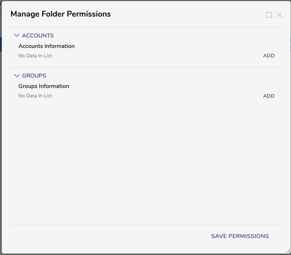Viewport: 291px width, 255px height.
Task: Select the Groups Information label
Action: pyautogui.click(x=44, y=86)
